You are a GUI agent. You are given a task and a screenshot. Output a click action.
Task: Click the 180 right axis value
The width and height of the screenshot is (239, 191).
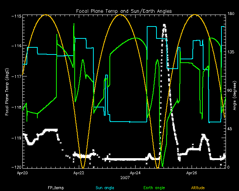231,13
